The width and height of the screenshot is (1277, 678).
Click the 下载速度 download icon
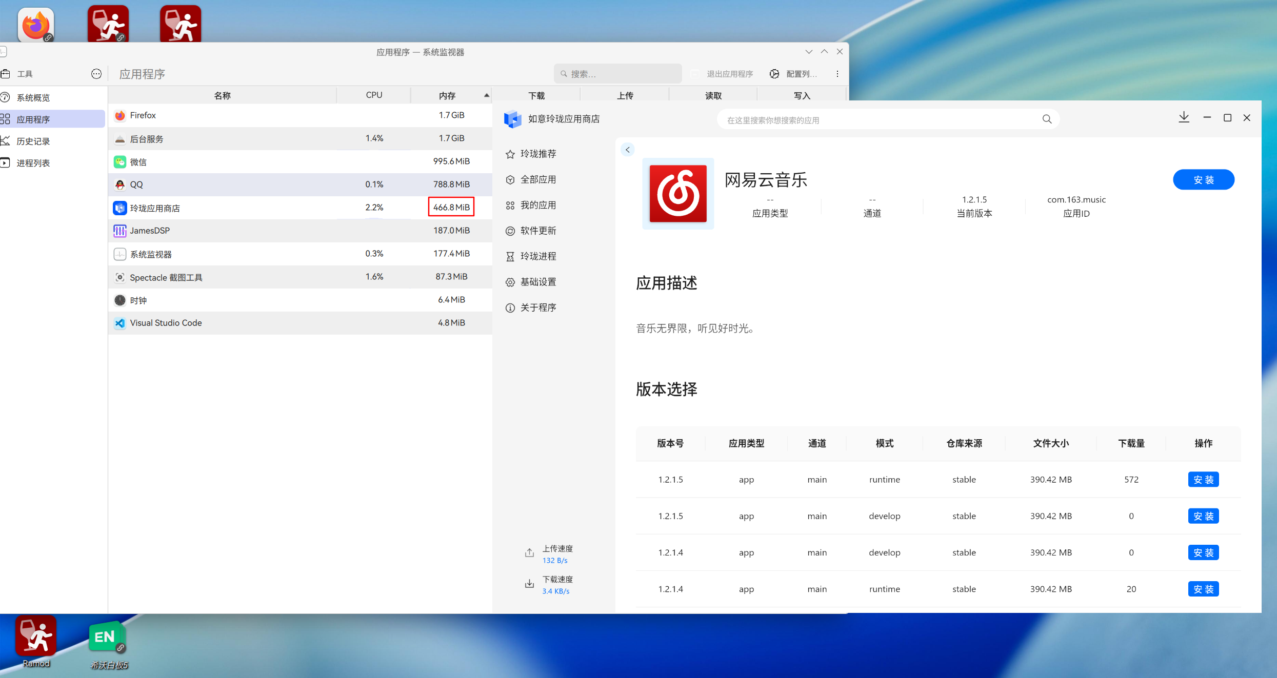[529, 583]
